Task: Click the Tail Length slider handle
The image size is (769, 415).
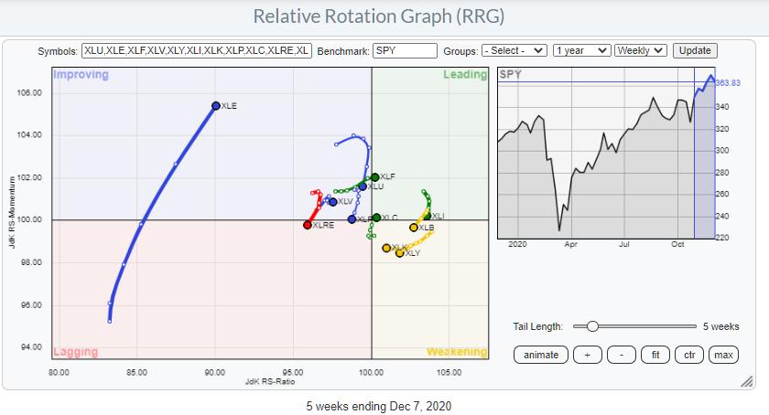Action: pyautogui.click(x=592, y=326)
